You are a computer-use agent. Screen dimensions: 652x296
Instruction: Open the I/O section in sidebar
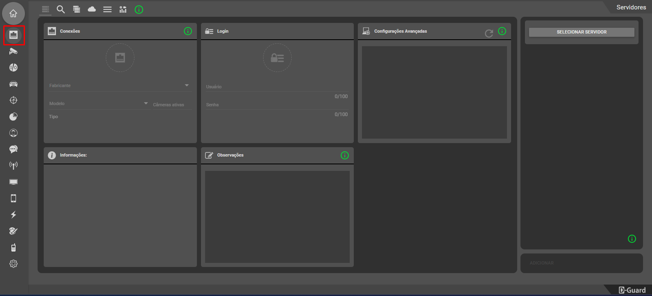click(x=13, y=67)
